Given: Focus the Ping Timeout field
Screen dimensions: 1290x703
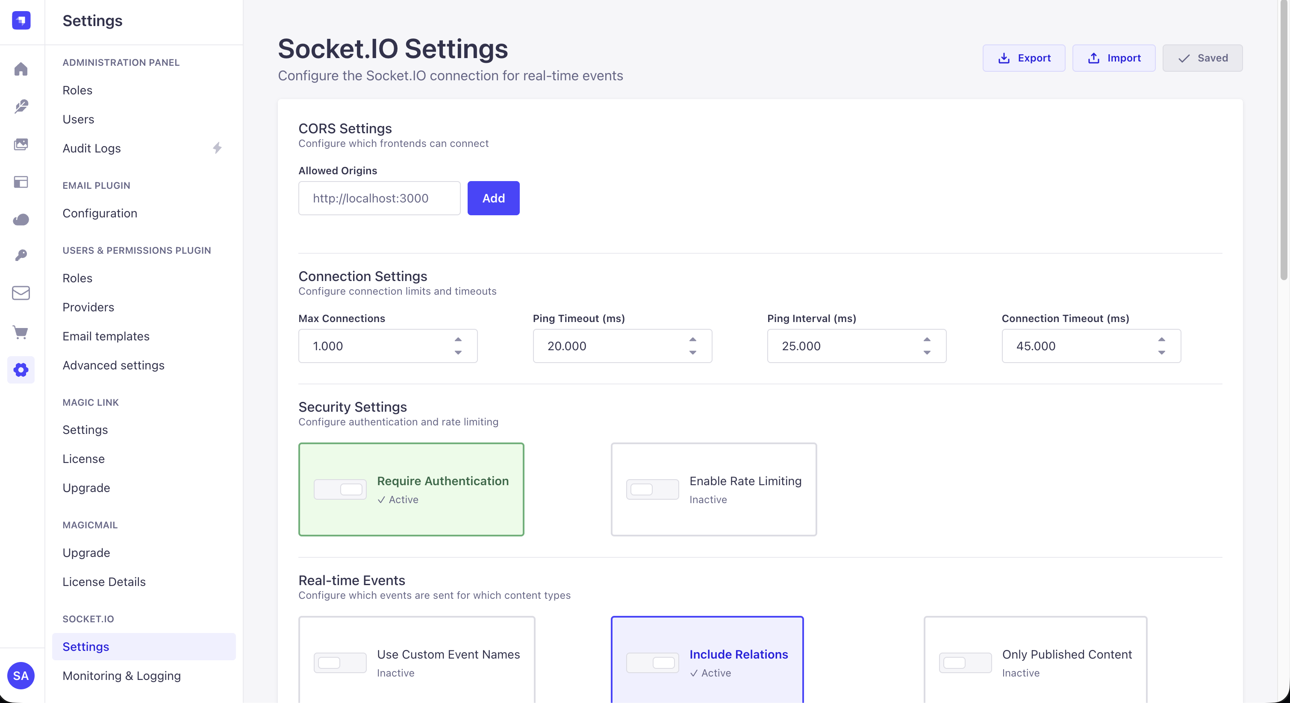Looking at the screenshot, I should pos(622,346).
